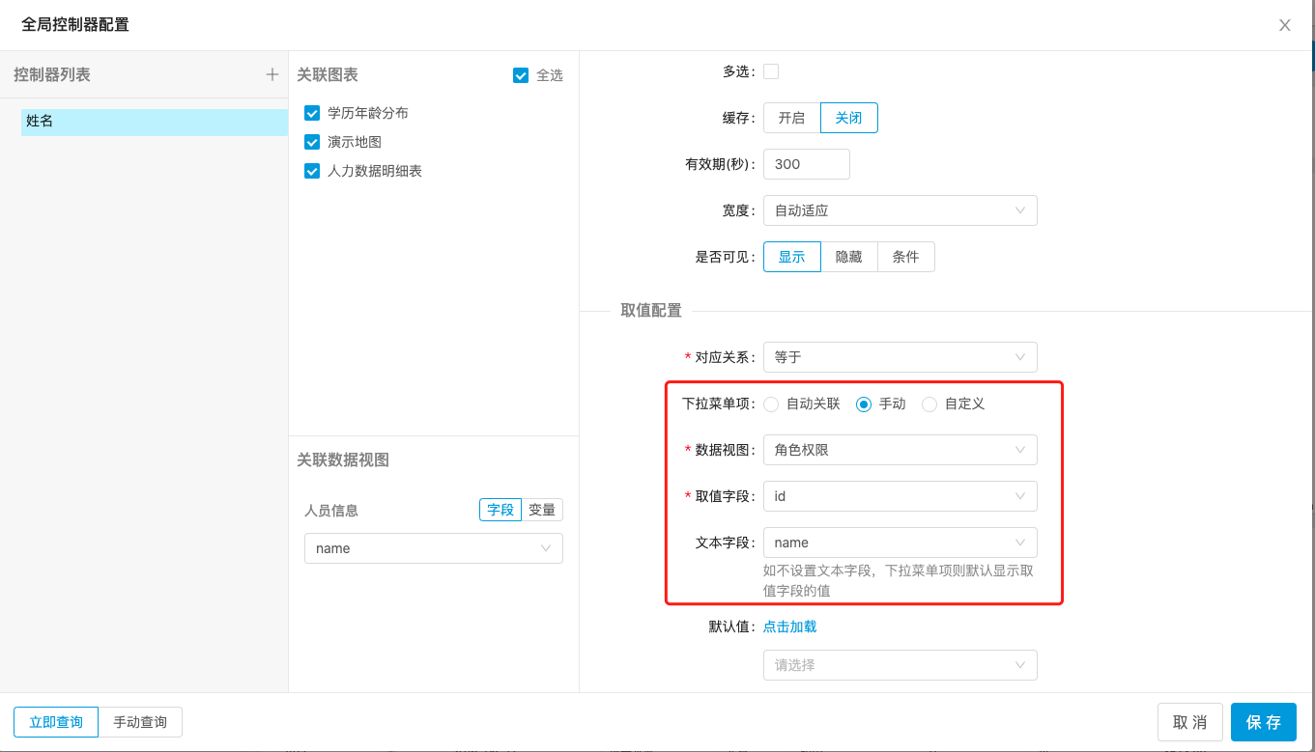Select the 自动关联 radio option
Image resolution: width=1315 pixels, height=752 pixels.
coord(771,404)
